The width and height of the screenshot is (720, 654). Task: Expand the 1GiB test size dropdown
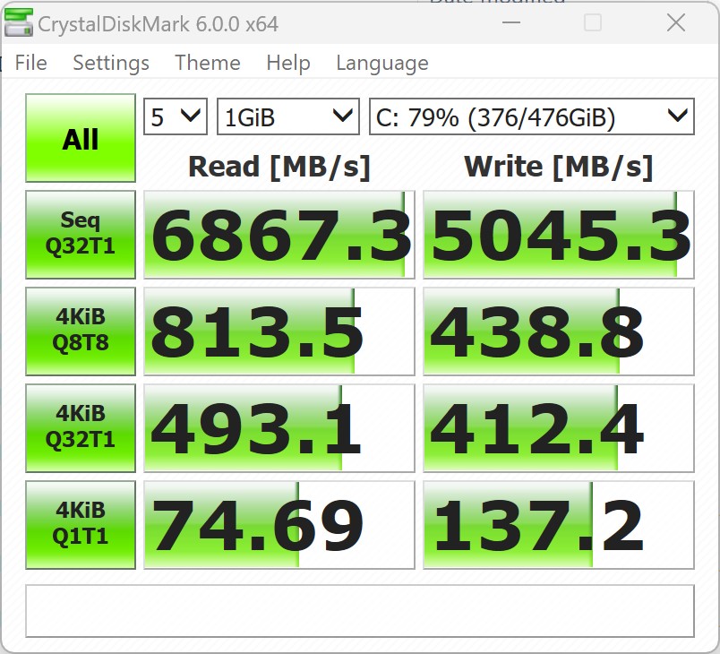point(287,116)
